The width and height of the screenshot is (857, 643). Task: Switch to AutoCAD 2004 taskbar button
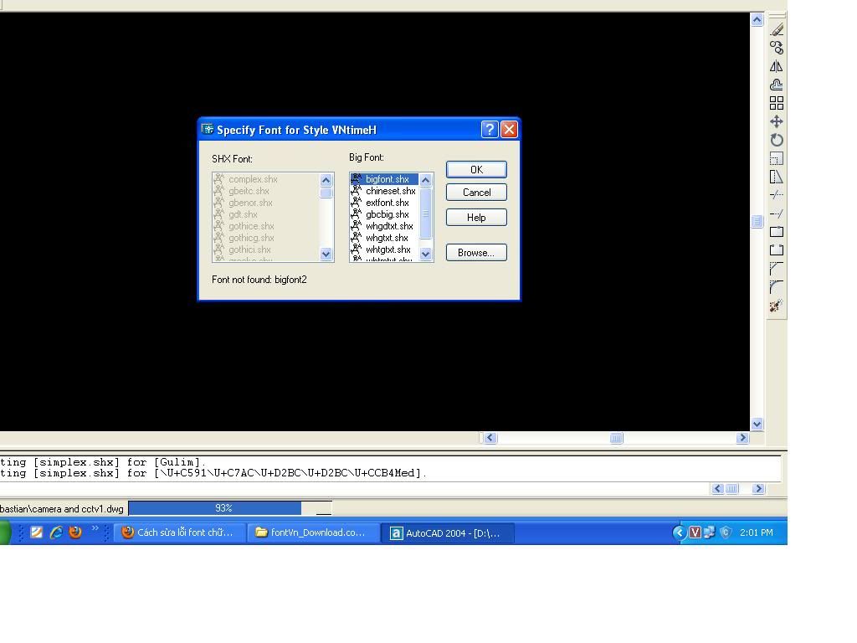coord(449,533)
